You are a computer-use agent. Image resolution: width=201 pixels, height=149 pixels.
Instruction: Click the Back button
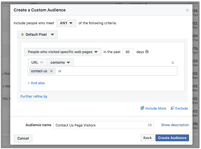point(147,138)
